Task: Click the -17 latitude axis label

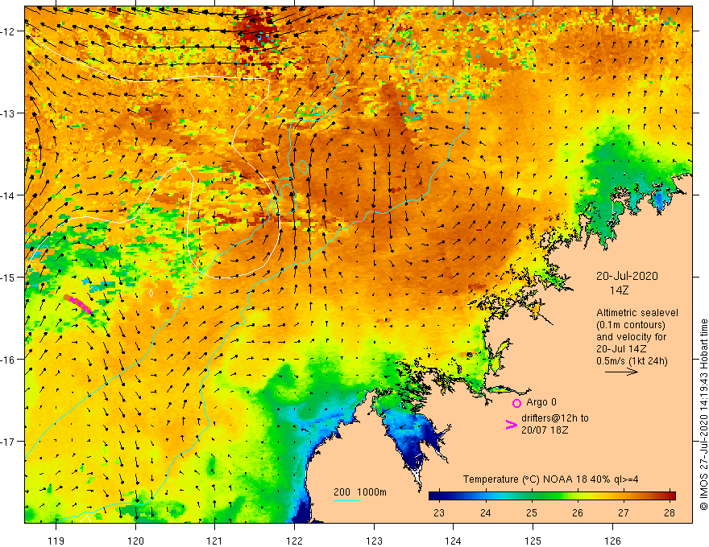Action: [8, 441]
